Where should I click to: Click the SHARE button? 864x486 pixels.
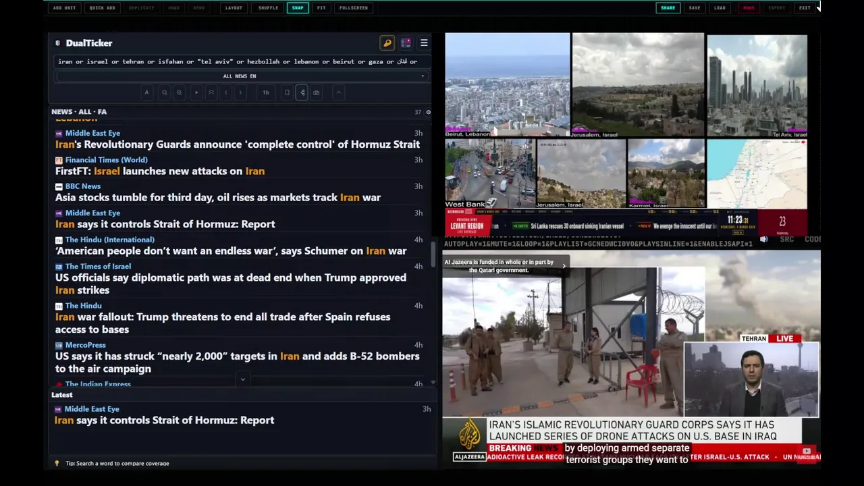668,8
